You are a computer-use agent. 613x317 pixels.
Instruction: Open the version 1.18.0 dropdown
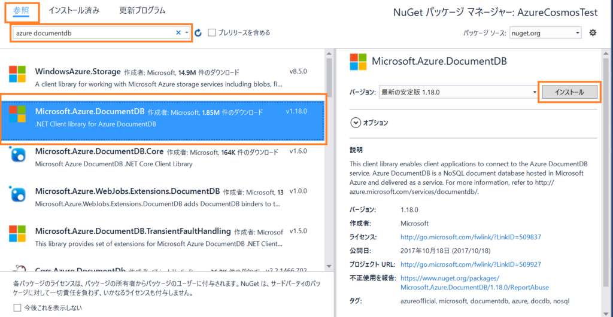point(459,93)
